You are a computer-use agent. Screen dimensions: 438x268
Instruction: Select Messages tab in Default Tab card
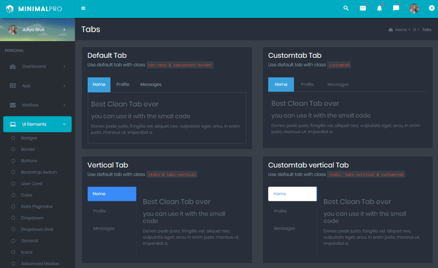tap(151, 84)
